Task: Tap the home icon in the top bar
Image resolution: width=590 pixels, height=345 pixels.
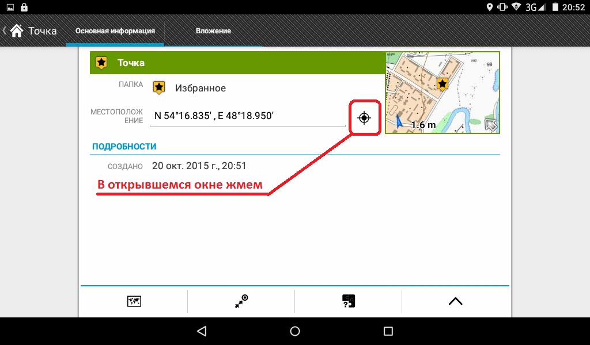Action: [17, 30]
